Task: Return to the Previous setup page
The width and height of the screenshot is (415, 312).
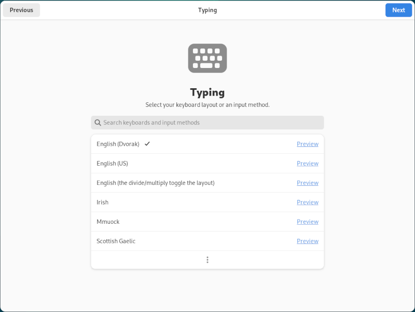Action: (x=21, y=10)
